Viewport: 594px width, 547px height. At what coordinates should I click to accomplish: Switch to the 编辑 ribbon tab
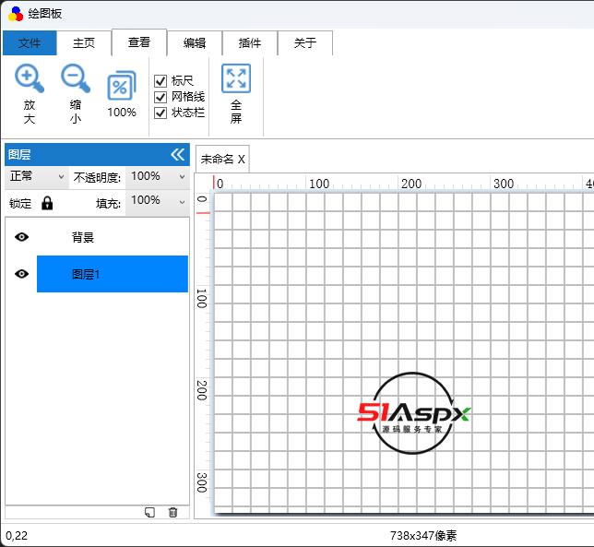click(x=195, y=42)
